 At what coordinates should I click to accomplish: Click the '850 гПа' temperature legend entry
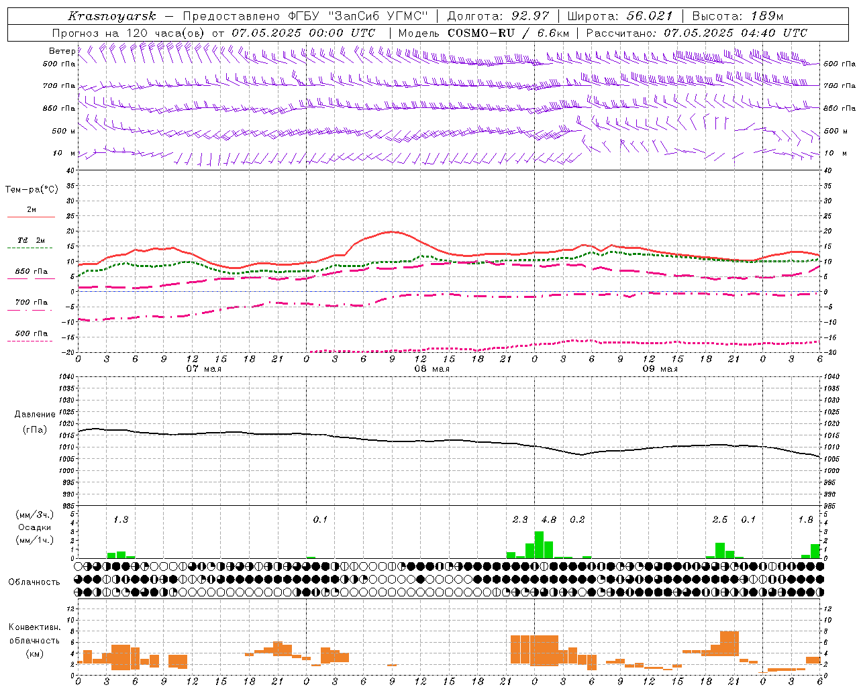(31, 272)
